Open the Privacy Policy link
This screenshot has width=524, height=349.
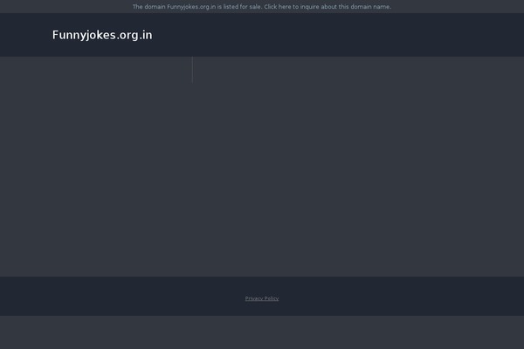pyautogui.click(x=262, y=298)
